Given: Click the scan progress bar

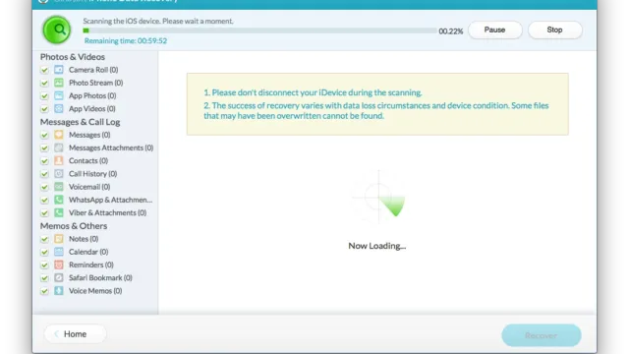Looking at the screenshot, I should click(x=259, y=30).
